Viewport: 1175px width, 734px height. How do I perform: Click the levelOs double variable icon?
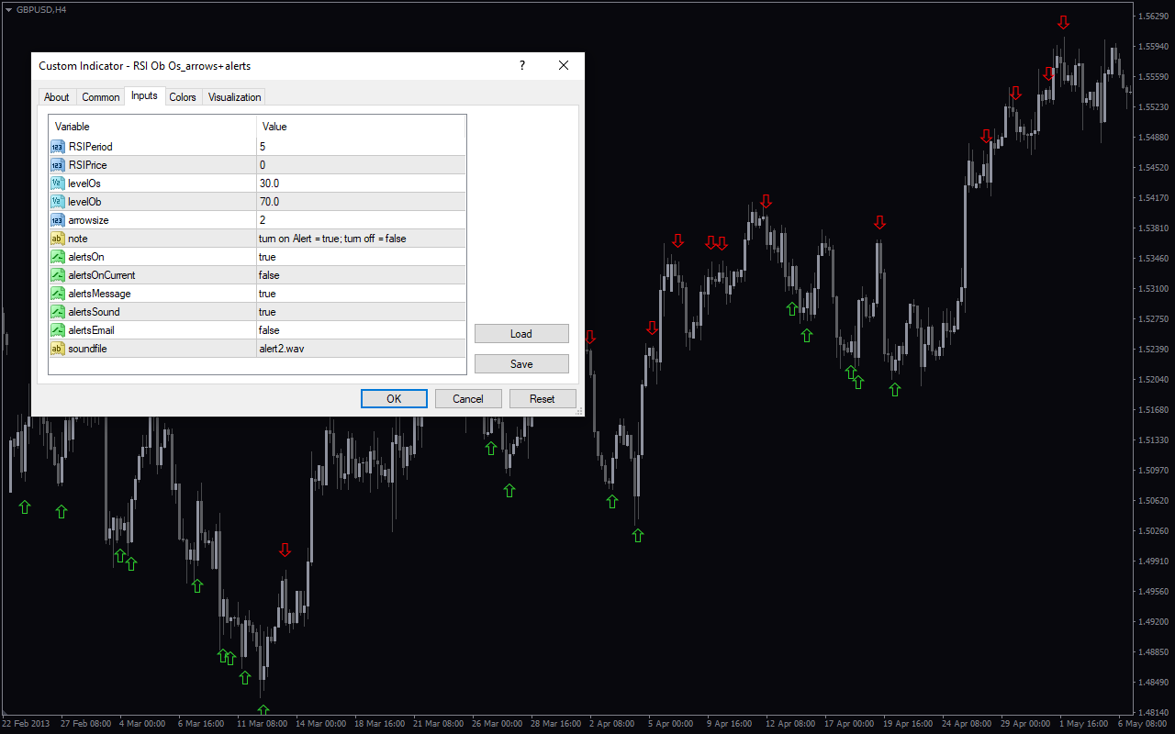coord(57,183)
